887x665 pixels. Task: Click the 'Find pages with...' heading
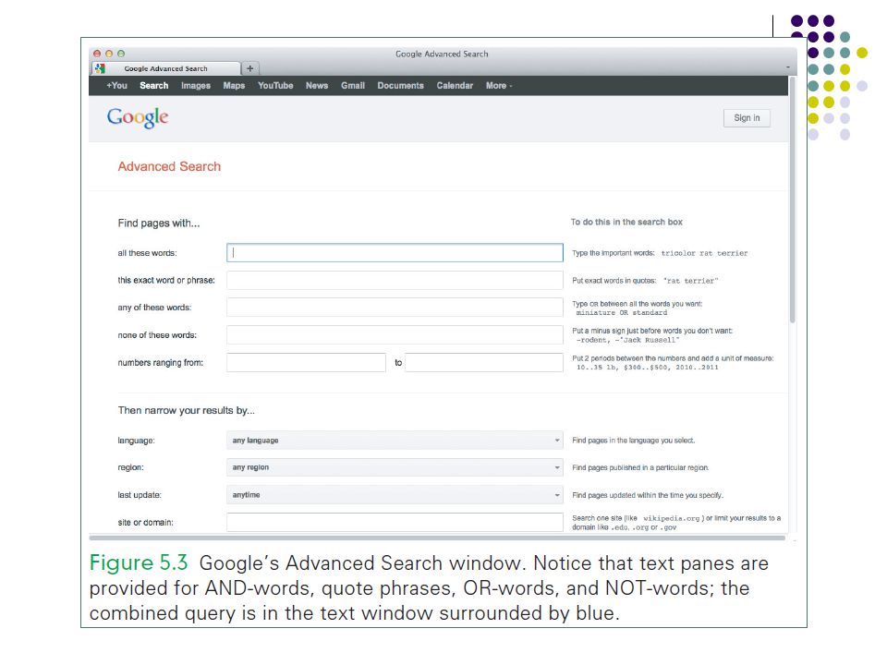[x=158, y=223]
